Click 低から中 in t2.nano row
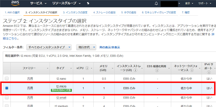 coord(186,79)
